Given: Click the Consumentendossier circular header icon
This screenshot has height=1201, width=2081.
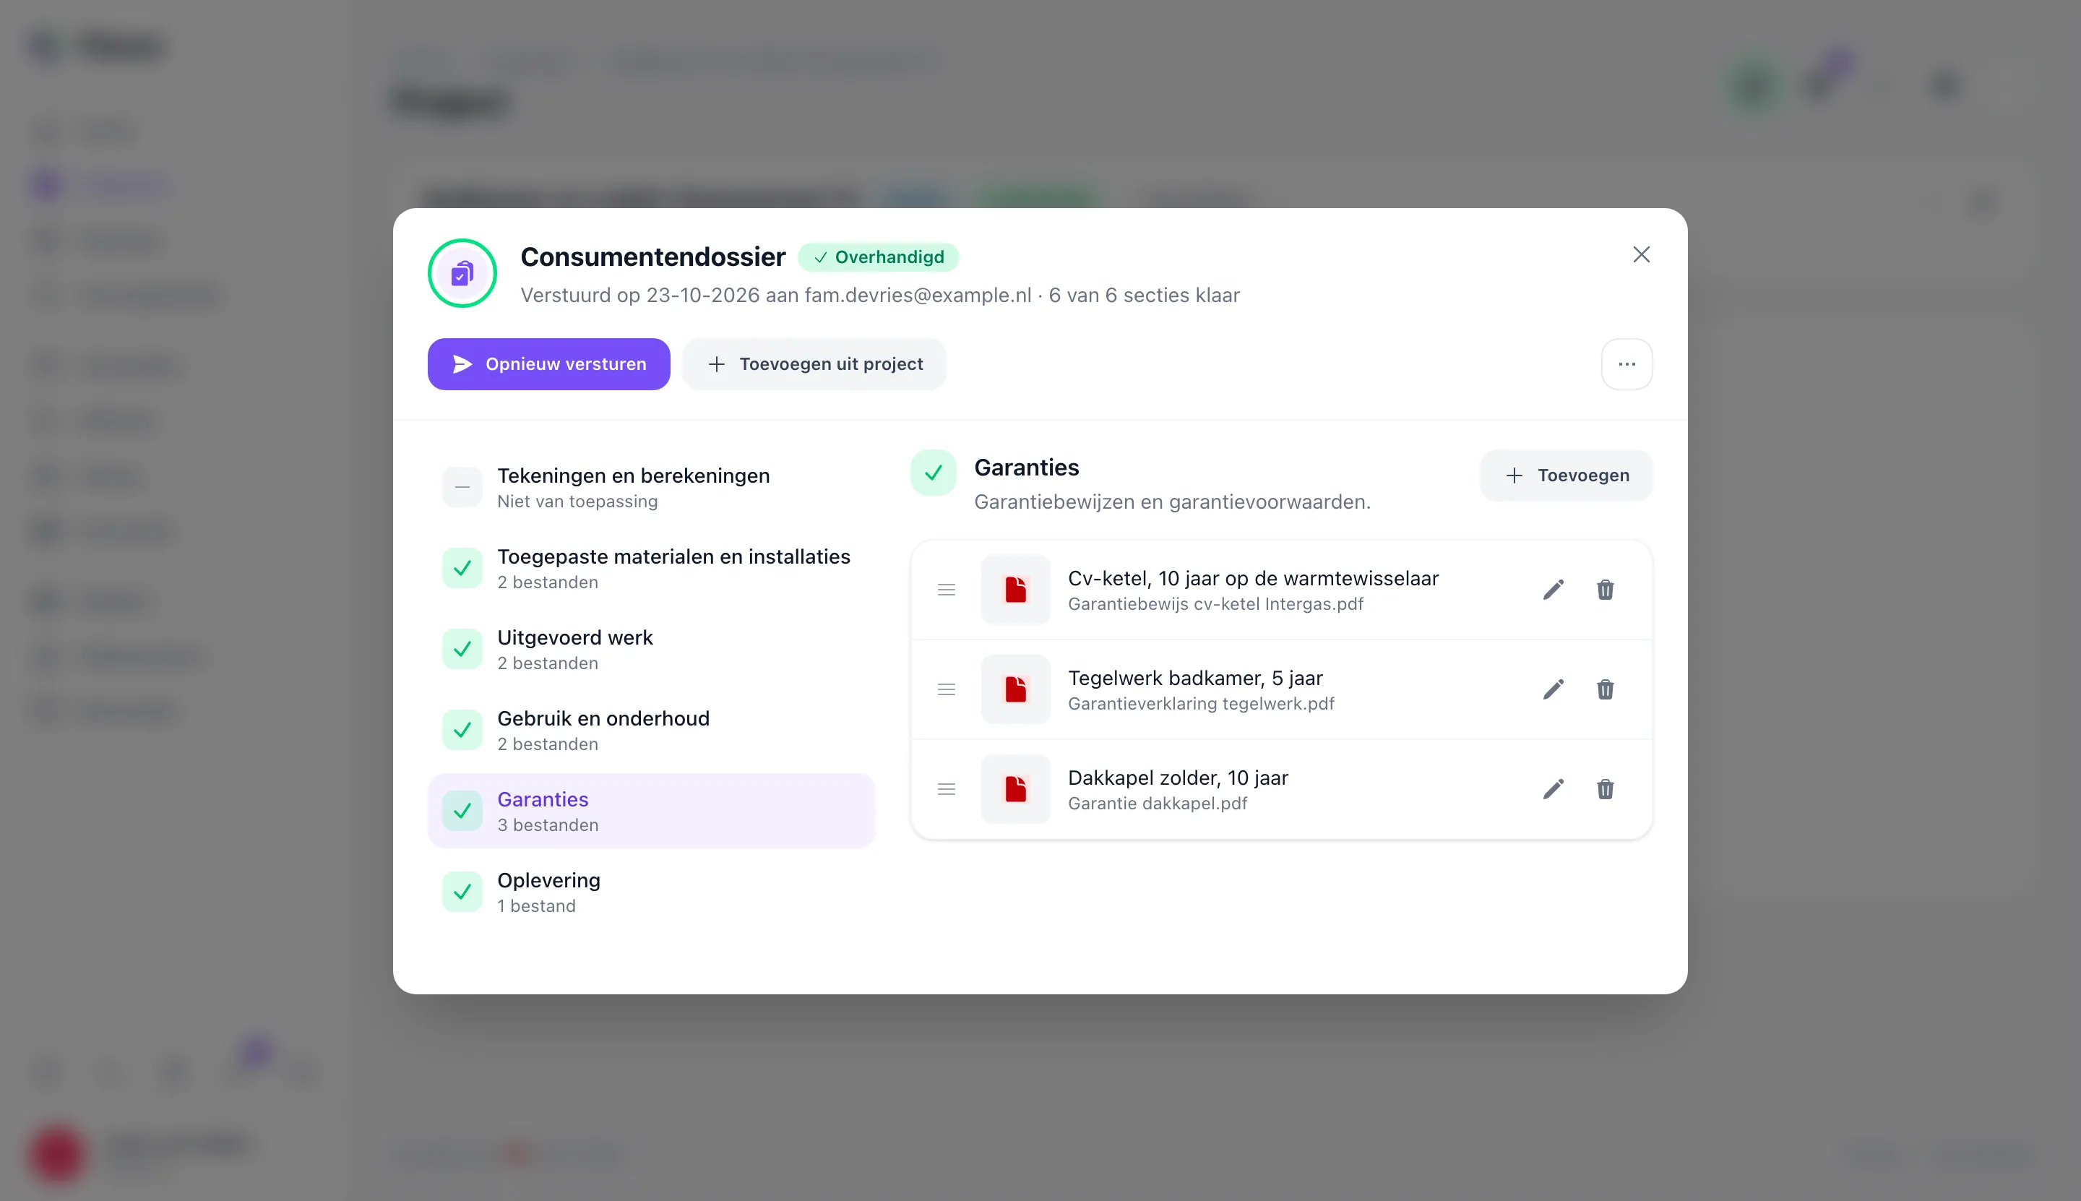Looking at the screenshot, I should 462,273.
